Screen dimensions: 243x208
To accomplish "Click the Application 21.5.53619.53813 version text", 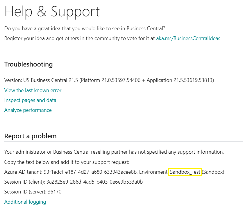I will 180,80.
